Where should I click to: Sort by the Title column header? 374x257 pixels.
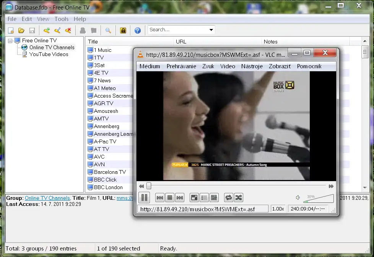tap(130, 42)
